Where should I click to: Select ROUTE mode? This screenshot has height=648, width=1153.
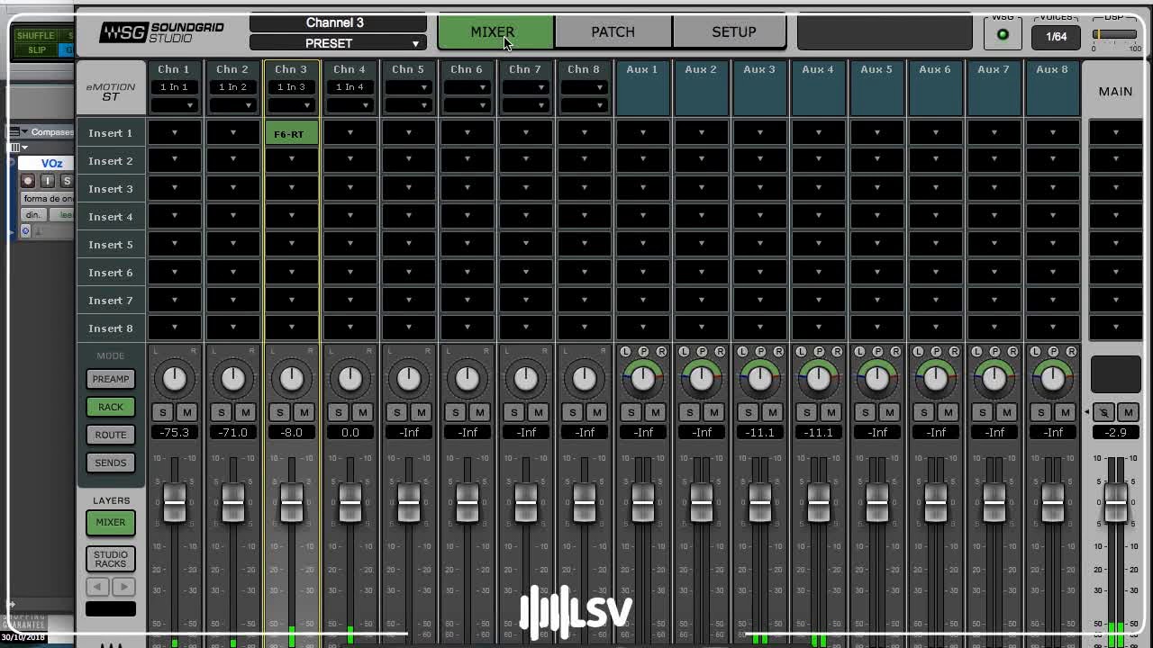[x=111, y=435]
